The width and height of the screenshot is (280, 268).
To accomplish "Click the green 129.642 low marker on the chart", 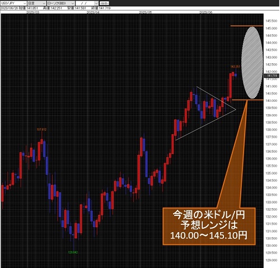I will (73, 252).
